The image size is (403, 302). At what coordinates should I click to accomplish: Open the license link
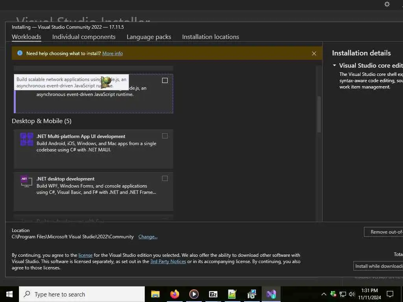pyautogui.click(x=85, y=255)
